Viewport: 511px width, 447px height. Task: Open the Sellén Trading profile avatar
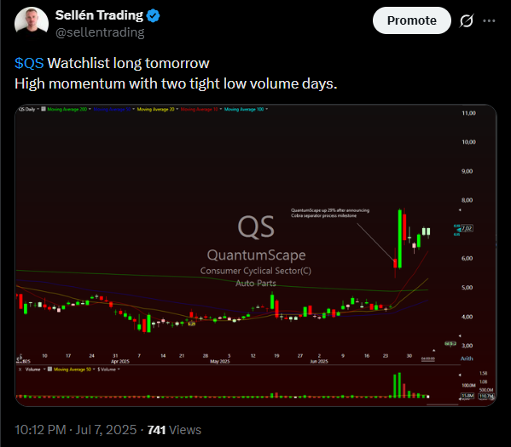[x=32, y=23]
